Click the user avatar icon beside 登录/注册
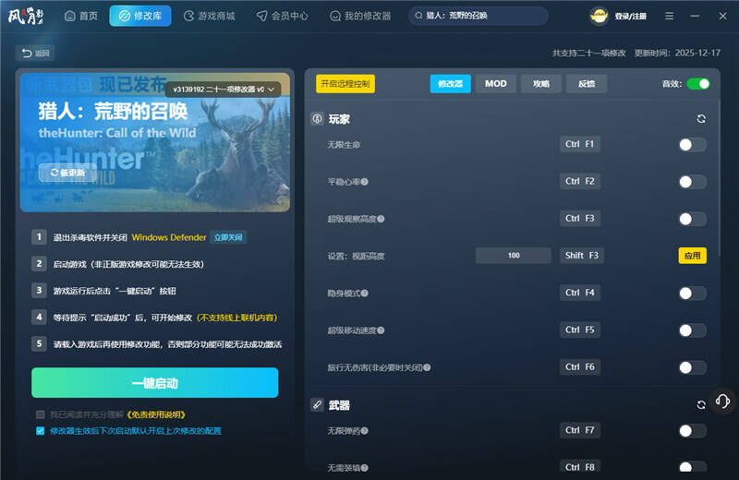 pos(600,16)
